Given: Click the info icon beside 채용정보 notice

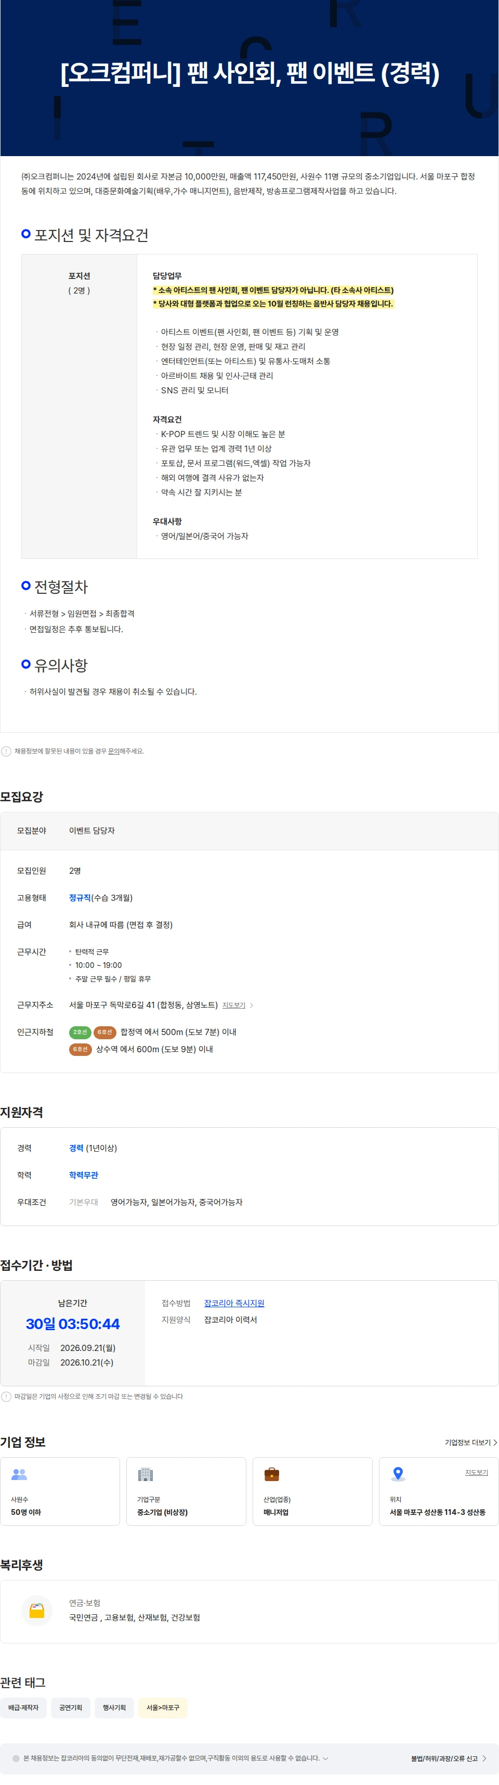Looking at the screenshot, I should (x=6, y=751).
